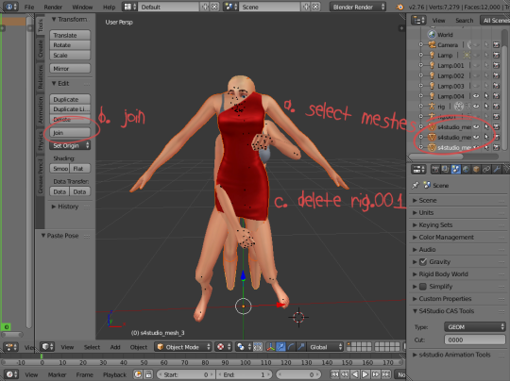
Task: Click the Rotate button
Action: point(70,45)
